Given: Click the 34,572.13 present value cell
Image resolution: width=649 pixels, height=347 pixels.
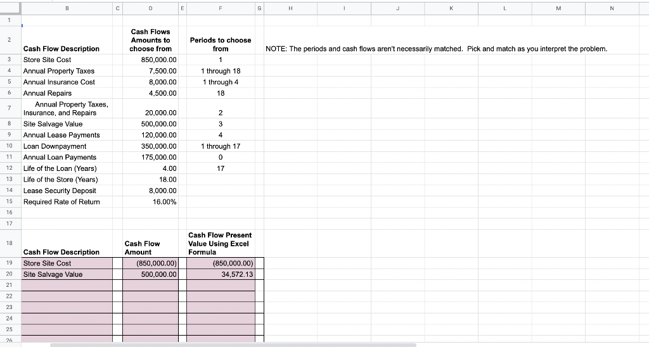Looking at the screenshot, I should [x=221, y=274].
